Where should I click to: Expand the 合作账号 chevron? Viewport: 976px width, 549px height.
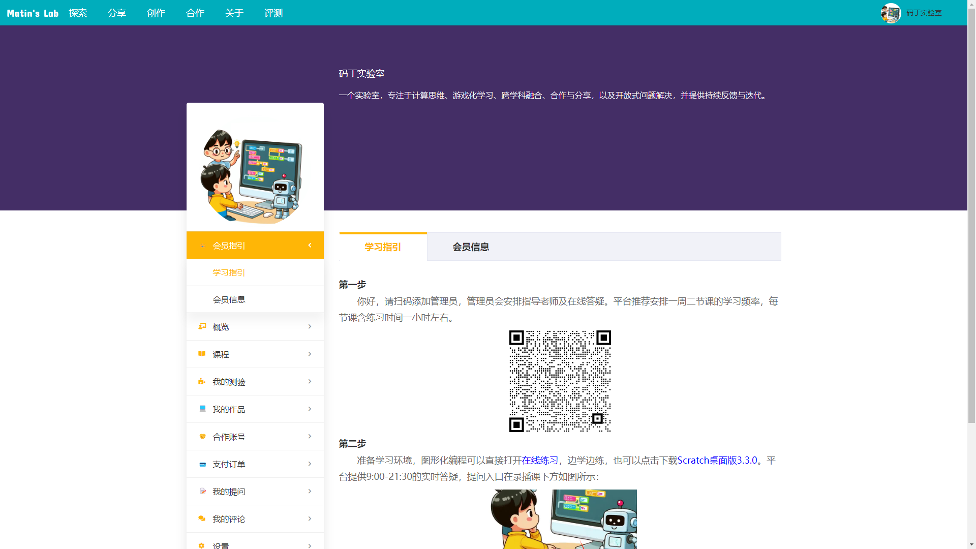[x=310, y=436]
